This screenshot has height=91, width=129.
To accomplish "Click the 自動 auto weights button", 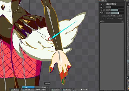I will point(113,16).
